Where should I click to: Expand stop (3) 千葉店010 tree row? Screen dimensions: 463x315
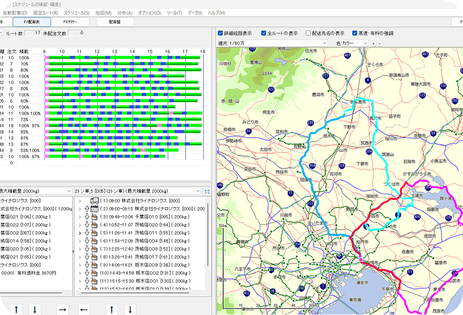pos(80,217)
